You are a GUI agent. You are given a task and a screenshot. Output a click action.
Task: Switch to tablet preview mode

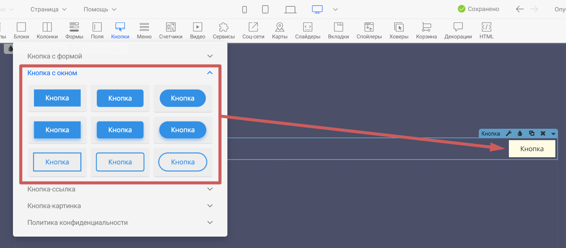click(265, 9)
